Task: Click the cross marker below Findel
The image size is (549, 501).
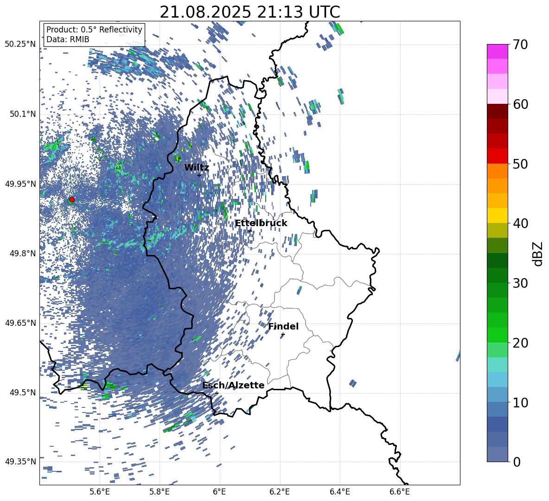Action: [283, 335]
